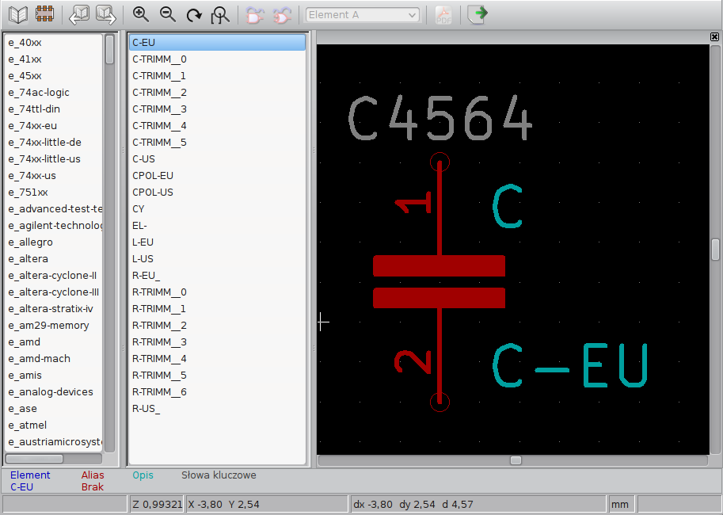Show the next component in library
Screen dimensions: 723x515
(105, 14)
